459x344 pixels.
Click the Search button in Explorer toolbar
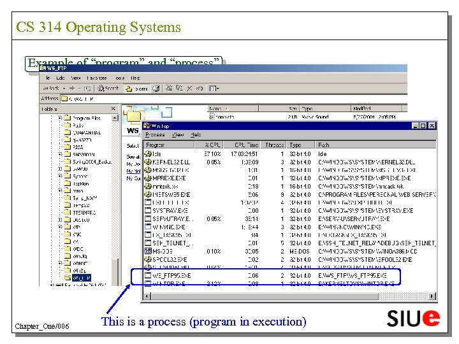[x=108, y=88]
